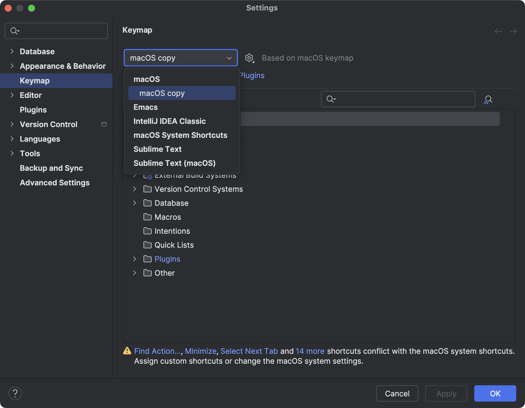Select macOS System Shortcuts keymap

click(x=180, y=135)
